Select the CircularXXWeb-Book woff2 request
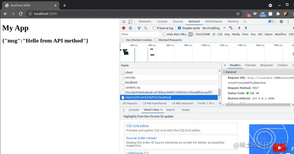Screen dimensions: 294x154 (x=169, y=92)
